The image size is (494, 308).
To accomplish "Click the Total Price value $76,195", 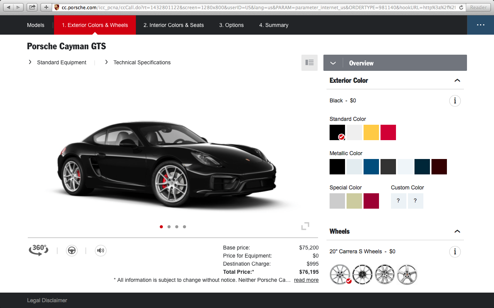I will (309, 272).
